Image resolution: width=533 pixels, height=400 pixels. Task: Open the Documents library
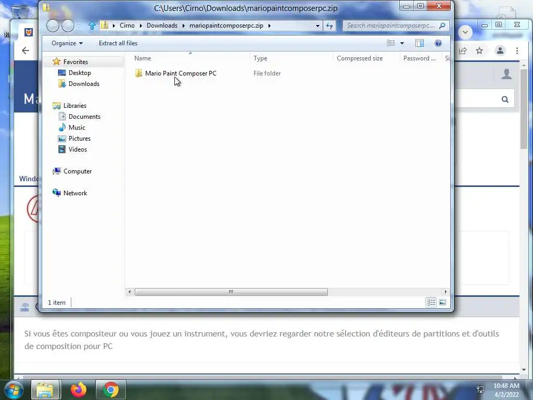tap(84, 116)
